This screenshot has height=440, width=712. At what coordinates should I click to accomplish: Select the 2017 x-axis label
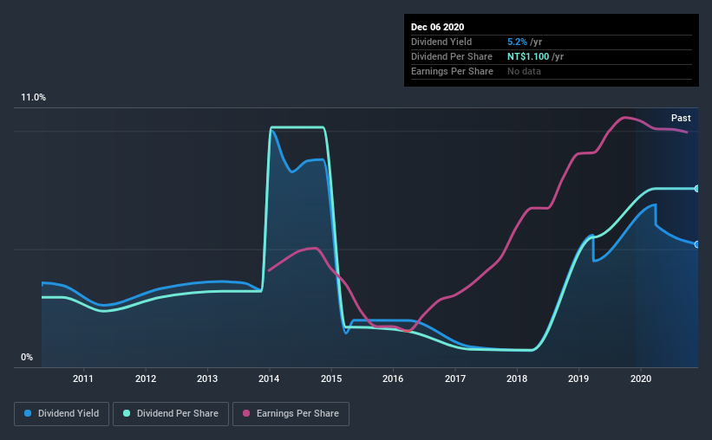click(x=455, y=379)
